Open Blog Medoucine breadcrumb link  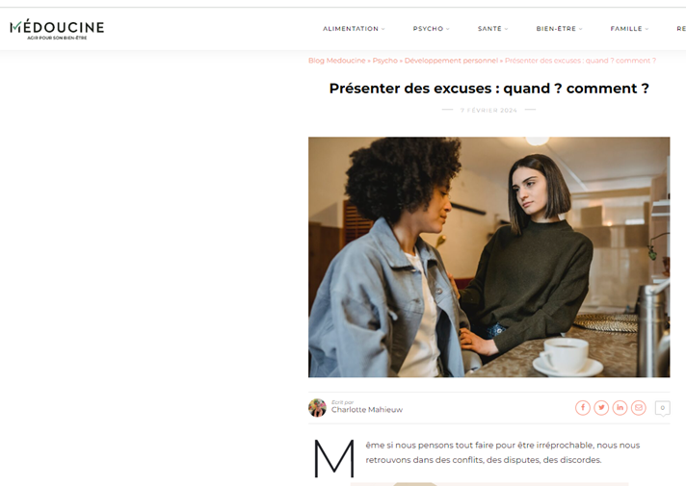point(337,61)
